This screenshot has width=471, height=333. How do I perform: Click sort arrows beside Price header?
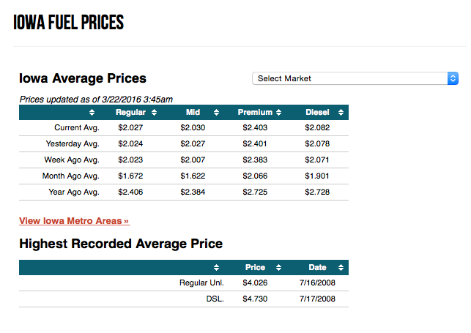coord(279,268)
